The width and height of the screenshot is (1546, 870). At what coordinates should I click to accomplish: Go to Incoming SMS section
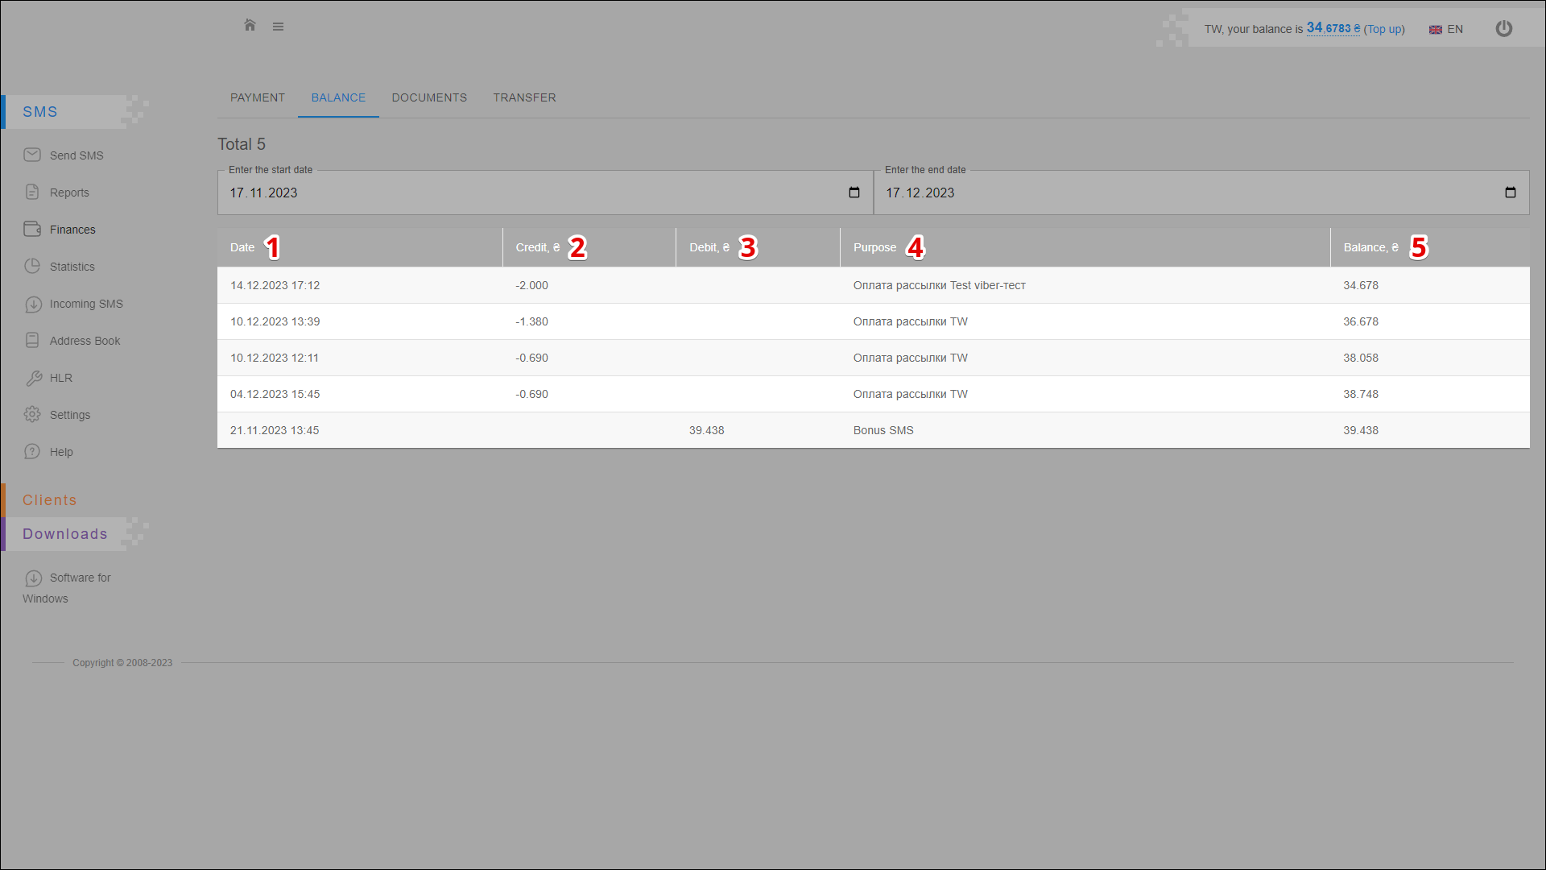tap(85, 304)
